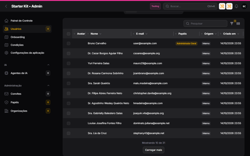The image size is (250, 156).
Task: Open the Criado em column chevron
Action: point(238,34)
